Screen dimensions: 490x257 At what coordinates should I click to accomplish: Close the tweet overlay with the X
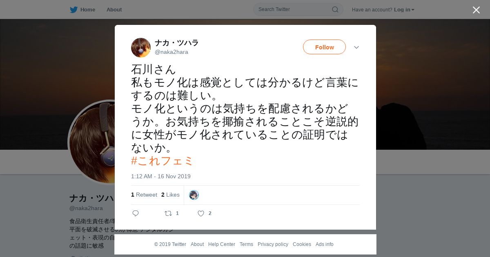(476, 10)
